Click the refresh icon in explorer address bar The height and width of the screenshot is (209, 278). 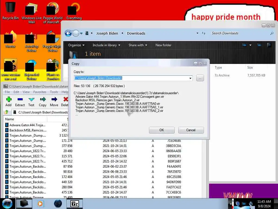tap(204, 33)
